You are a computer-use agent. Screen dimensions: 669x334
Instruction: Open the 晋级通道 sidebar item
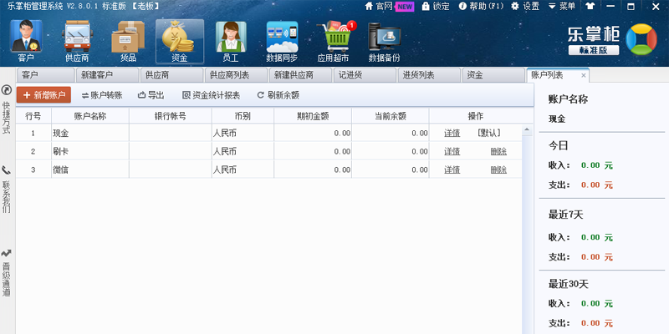click(6, 273)
